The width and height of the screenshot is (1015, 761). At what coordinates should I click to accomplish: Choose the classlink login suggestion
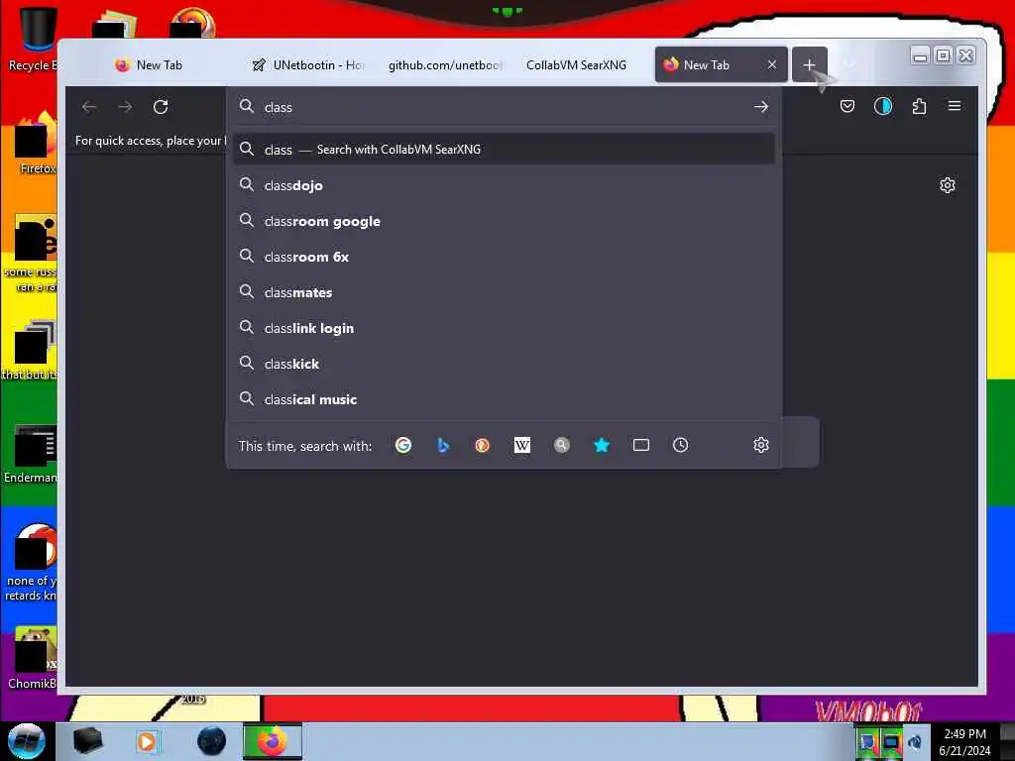tap(504, 328)
